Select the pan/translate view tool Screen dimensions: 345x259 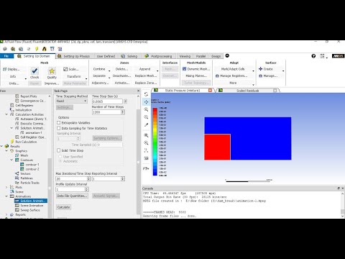(x=146, y=102)
